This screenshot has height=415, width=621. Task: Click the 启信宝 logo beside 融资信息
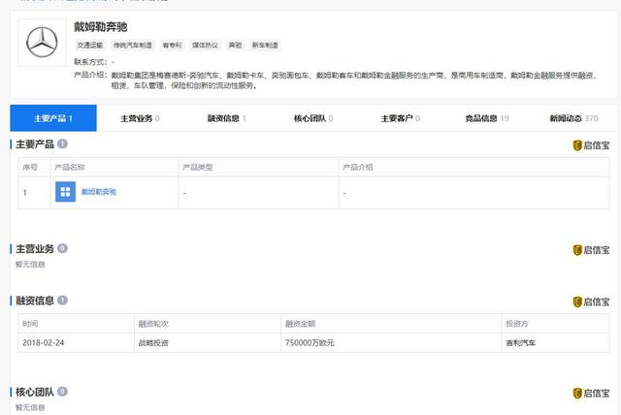pos(591,302)
